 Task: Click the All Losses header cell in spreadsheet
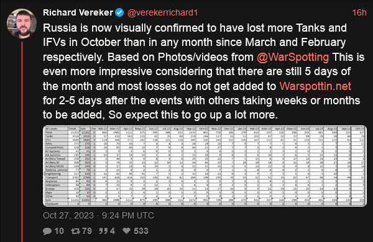[56, 128]
